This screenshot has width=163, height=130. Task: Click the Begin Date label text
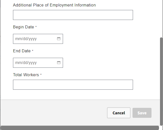(x=23, y=27)
